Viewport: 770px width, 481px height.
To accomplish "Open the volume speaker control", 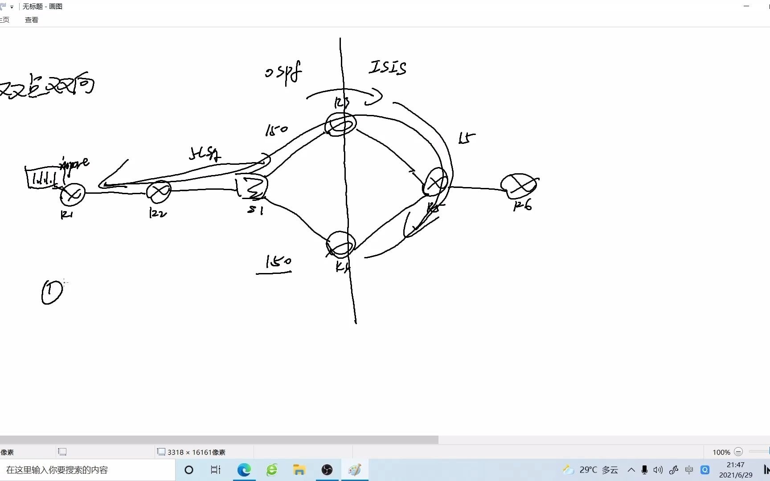I will pos(658,470).
